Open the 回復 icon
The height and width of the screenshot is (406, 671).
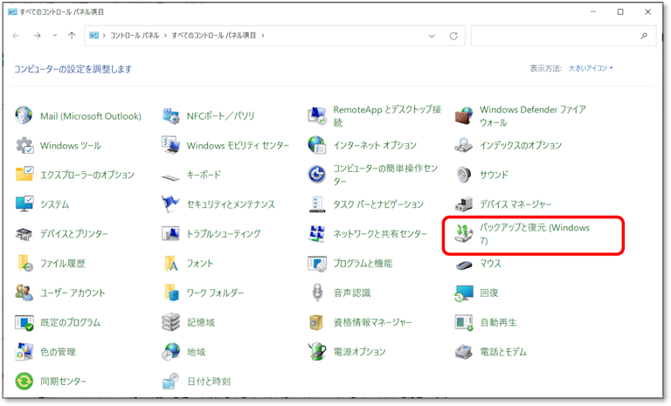click(x=464, y=293)
